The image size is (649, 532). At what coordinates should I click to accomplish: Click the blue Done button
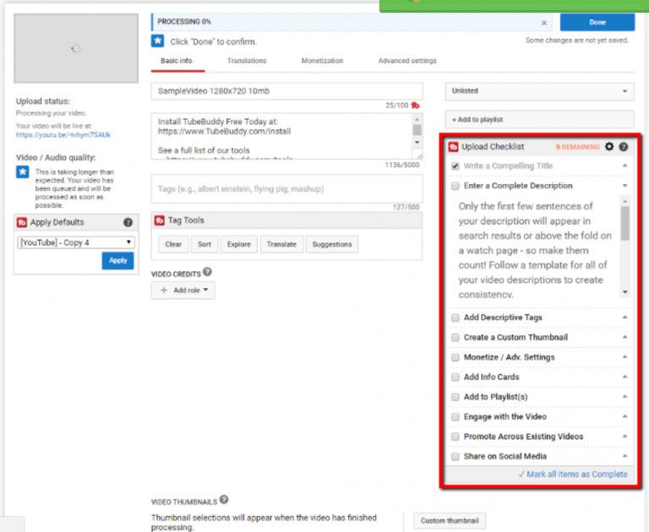point(597,22)
